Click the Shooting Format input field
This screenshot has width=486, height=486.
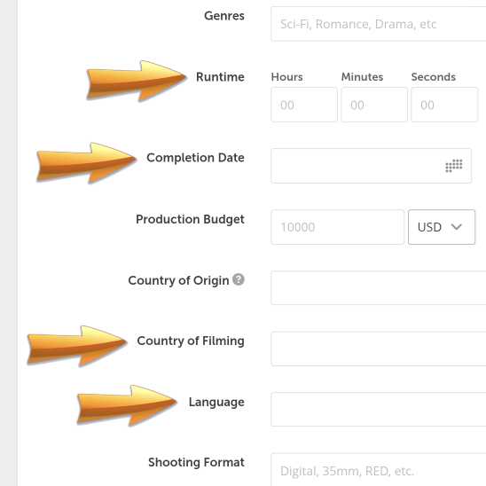[x=379, y=470]
